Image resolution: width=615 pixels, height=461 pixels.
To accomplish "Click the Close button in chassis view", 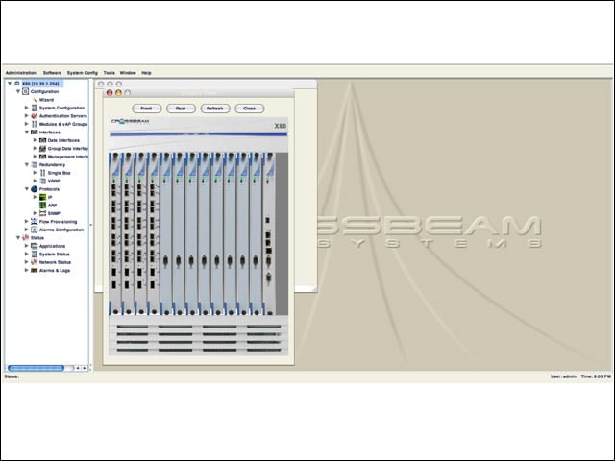I will pyautogui.click(x=250, y=109).
